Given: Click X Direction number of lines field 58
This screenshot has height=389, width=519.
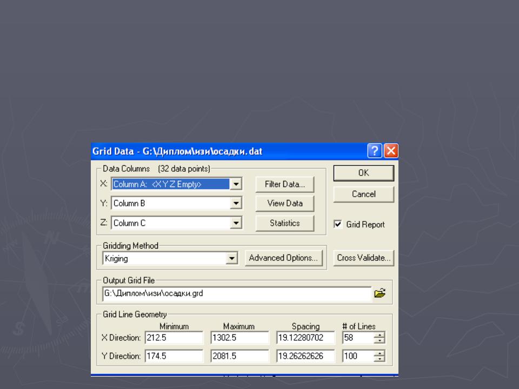Looking at the screenshot, I should pyautogui.click(x=358, y=338).
